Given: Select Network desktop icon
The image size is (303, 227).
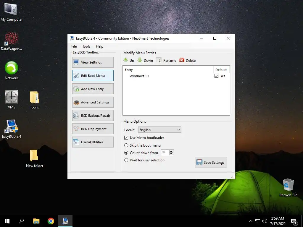Looking at the screenshot, I should click(x=12, y=70).
